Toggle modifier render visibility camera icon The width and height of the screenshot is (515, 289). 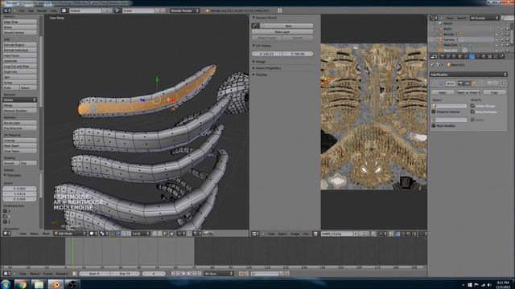pos(460,83)
